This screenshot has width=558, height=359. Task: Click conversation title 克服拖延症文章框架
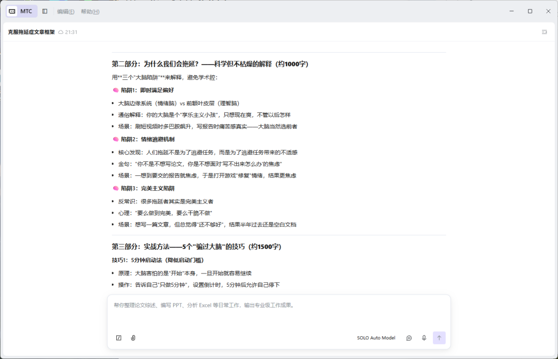point(32,32)
